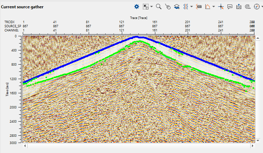Toggle the crosshair cursor tracking tool
This screenshot has height=153, width=263.
click(x=221, y=7)
